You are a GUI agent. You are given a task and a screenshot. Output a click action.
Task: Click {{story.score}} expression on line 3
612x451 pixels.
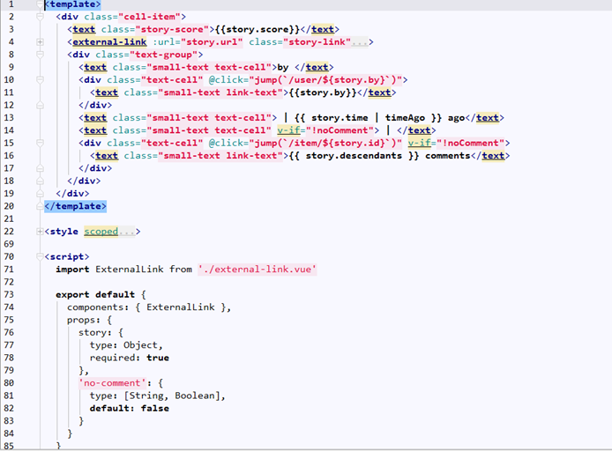[257, 30]
